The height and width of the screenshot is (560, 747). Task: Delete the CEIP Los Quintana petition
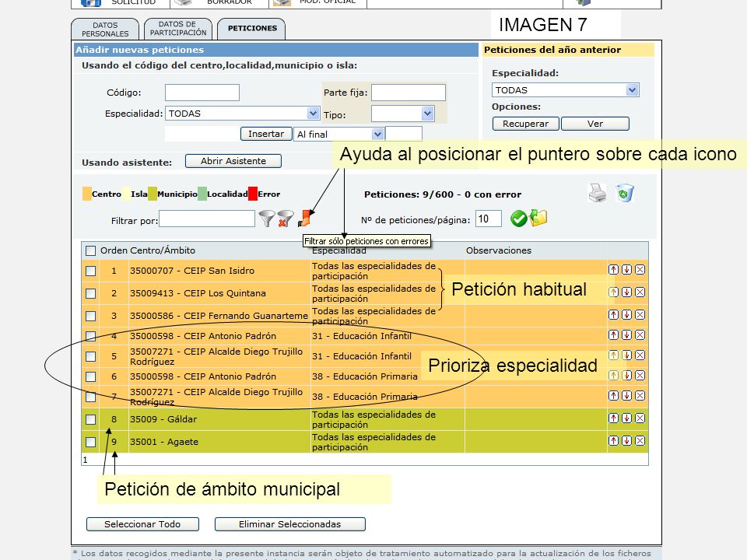point(640,292)
